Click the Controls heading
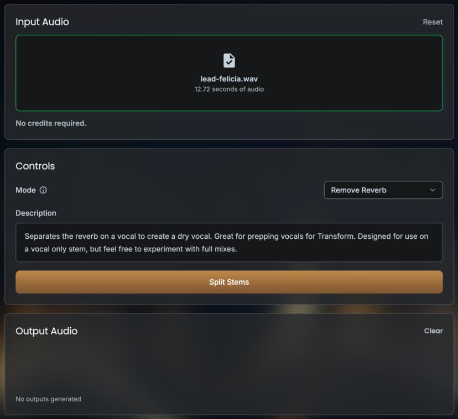Screen dimensions: 458x419 (35, 166)
